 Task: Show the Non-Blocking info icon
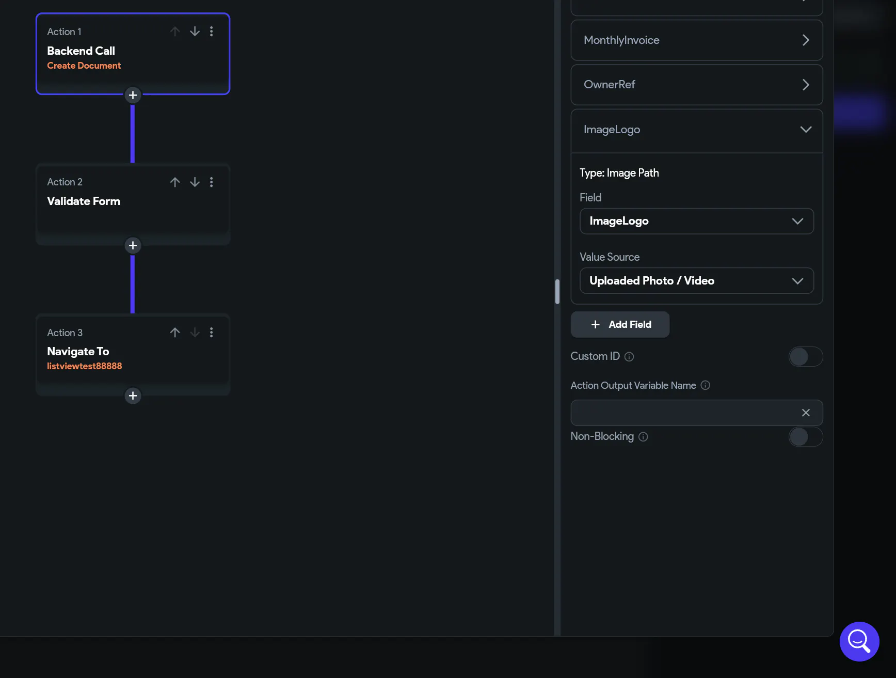tap(643, 437)
